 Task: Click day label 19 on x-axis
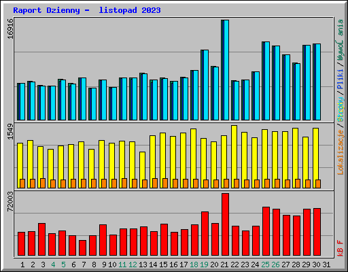[x=204, y=265]
